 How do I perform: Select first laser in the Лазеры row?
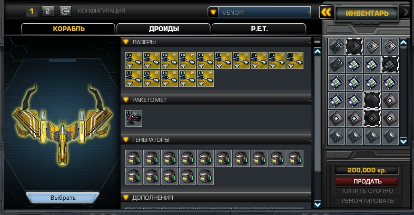(134, 60)
